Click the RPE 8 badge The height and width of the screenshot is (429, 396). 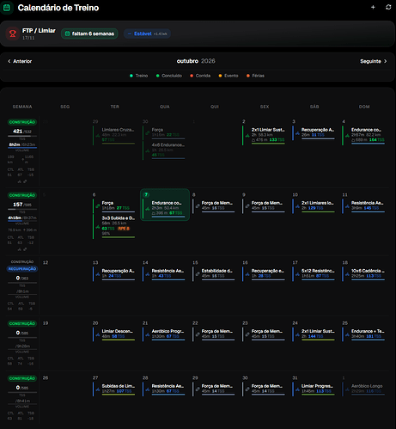(124, 229)
